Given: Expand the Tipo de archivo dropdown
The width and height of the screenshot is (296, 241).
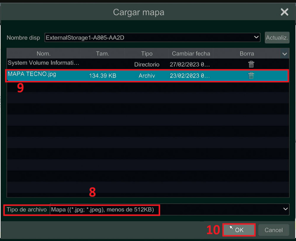Looking at the screenshot, I should (285, 209).
